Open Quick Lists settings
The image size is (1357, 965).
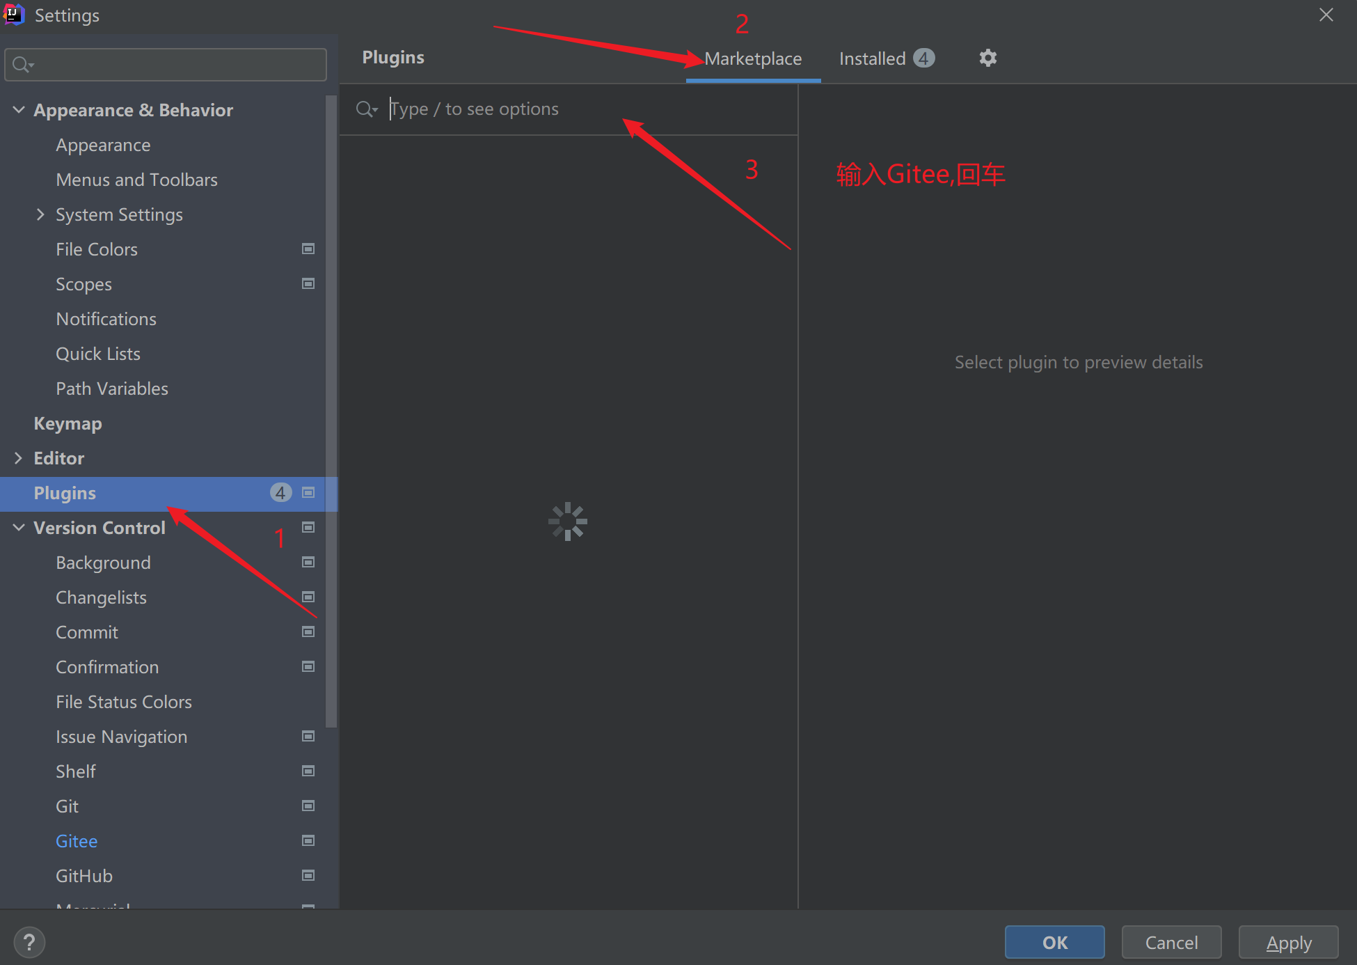pos(98,354)
